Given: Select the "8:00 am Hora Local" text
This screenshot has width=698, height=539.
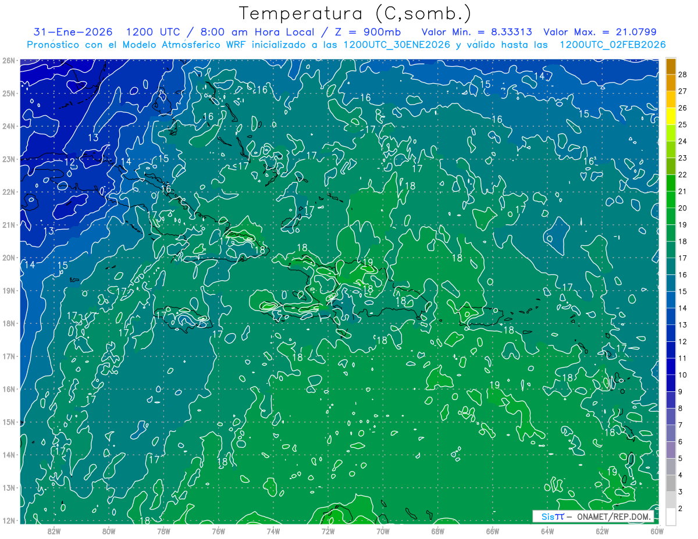Looking at the screenshot, I should (x=257, y=32).
